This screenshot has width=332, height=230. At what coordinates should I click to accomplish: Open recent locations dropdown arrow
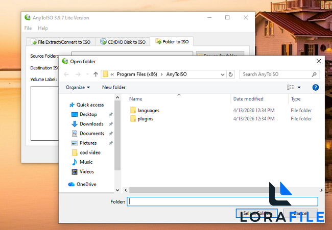pyautogui.click(x=87, y=74)
